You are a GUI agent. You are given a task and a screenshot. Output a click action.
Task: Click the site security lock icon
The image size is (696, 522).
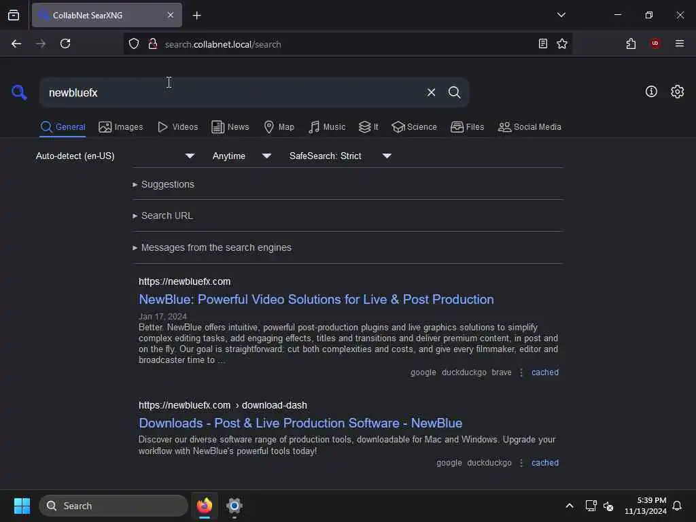pyautogui.click(x=153, y=43)
